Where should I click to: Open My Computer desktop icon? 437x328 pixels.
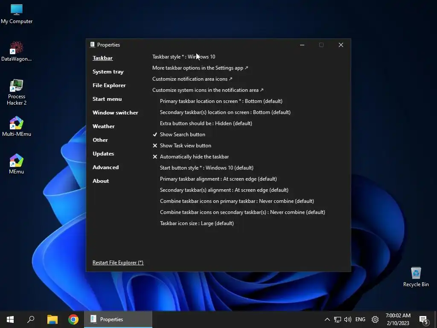click(17, 14)
